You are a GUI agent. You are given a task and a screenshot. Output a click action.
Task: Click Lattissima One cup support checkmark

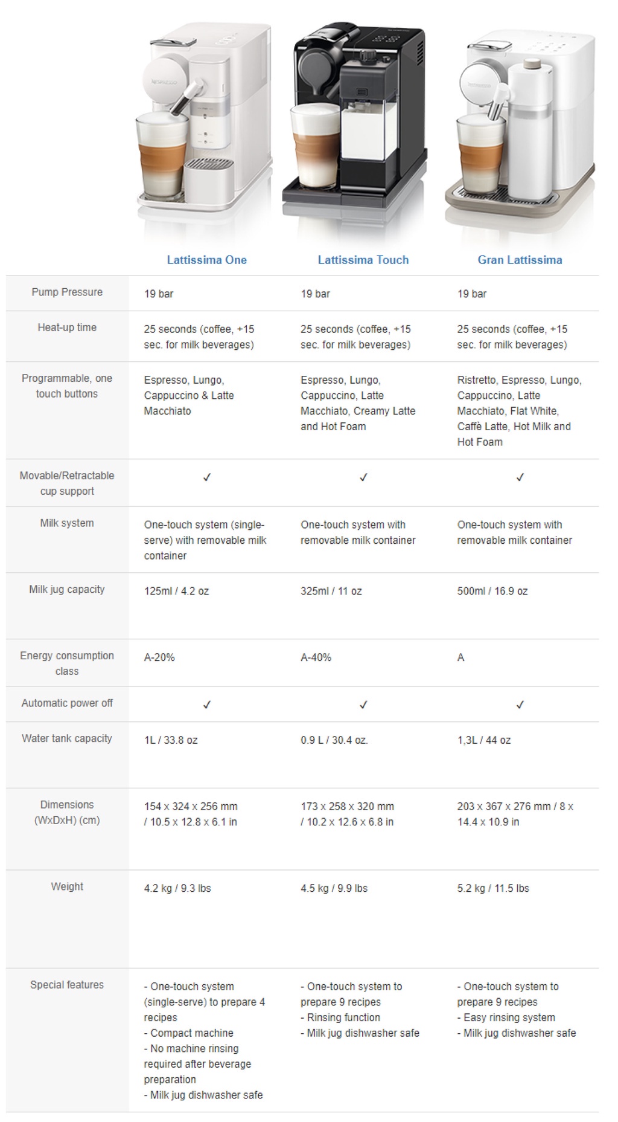206,477
